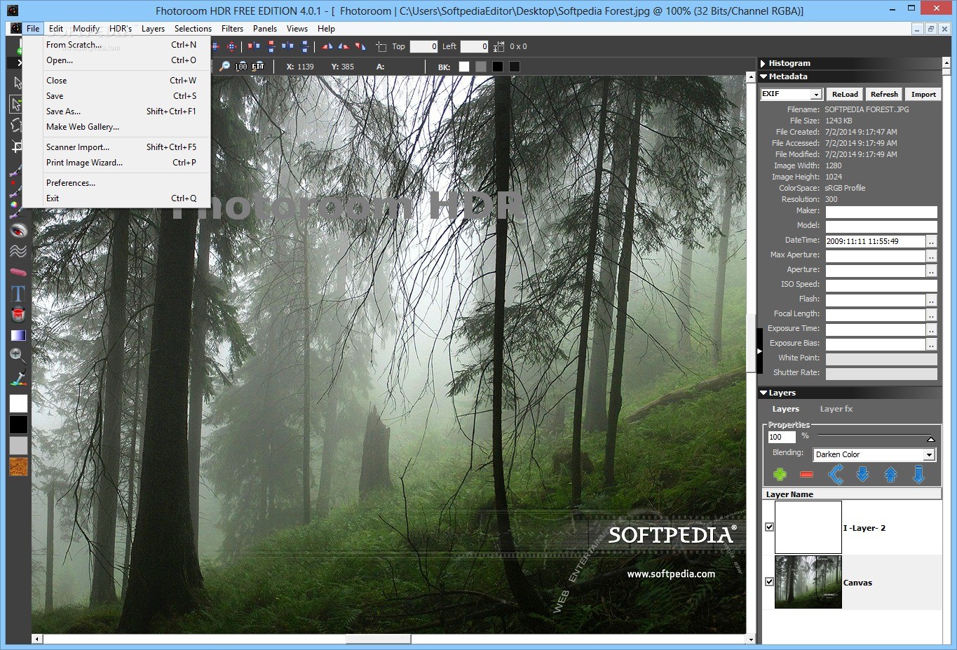
Task: Click the ReLoad metadata button
Action: (845, 94)
